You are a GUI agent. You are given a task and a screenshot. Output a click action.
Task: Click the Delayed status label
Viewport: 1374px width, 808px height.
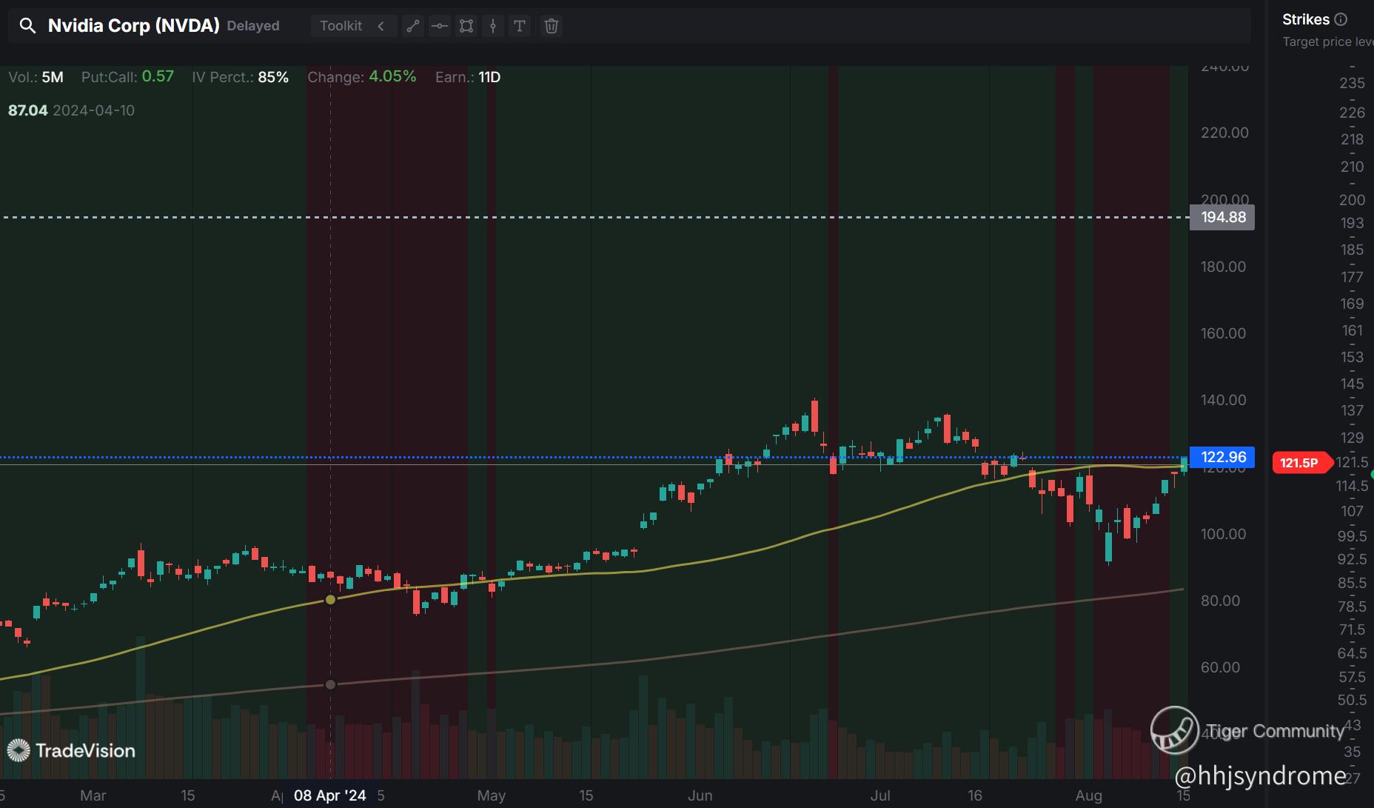pos(253,26)
